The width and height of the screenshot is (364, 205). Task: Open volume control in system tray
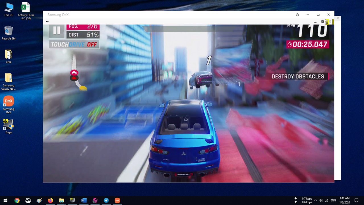pos(321,200)
